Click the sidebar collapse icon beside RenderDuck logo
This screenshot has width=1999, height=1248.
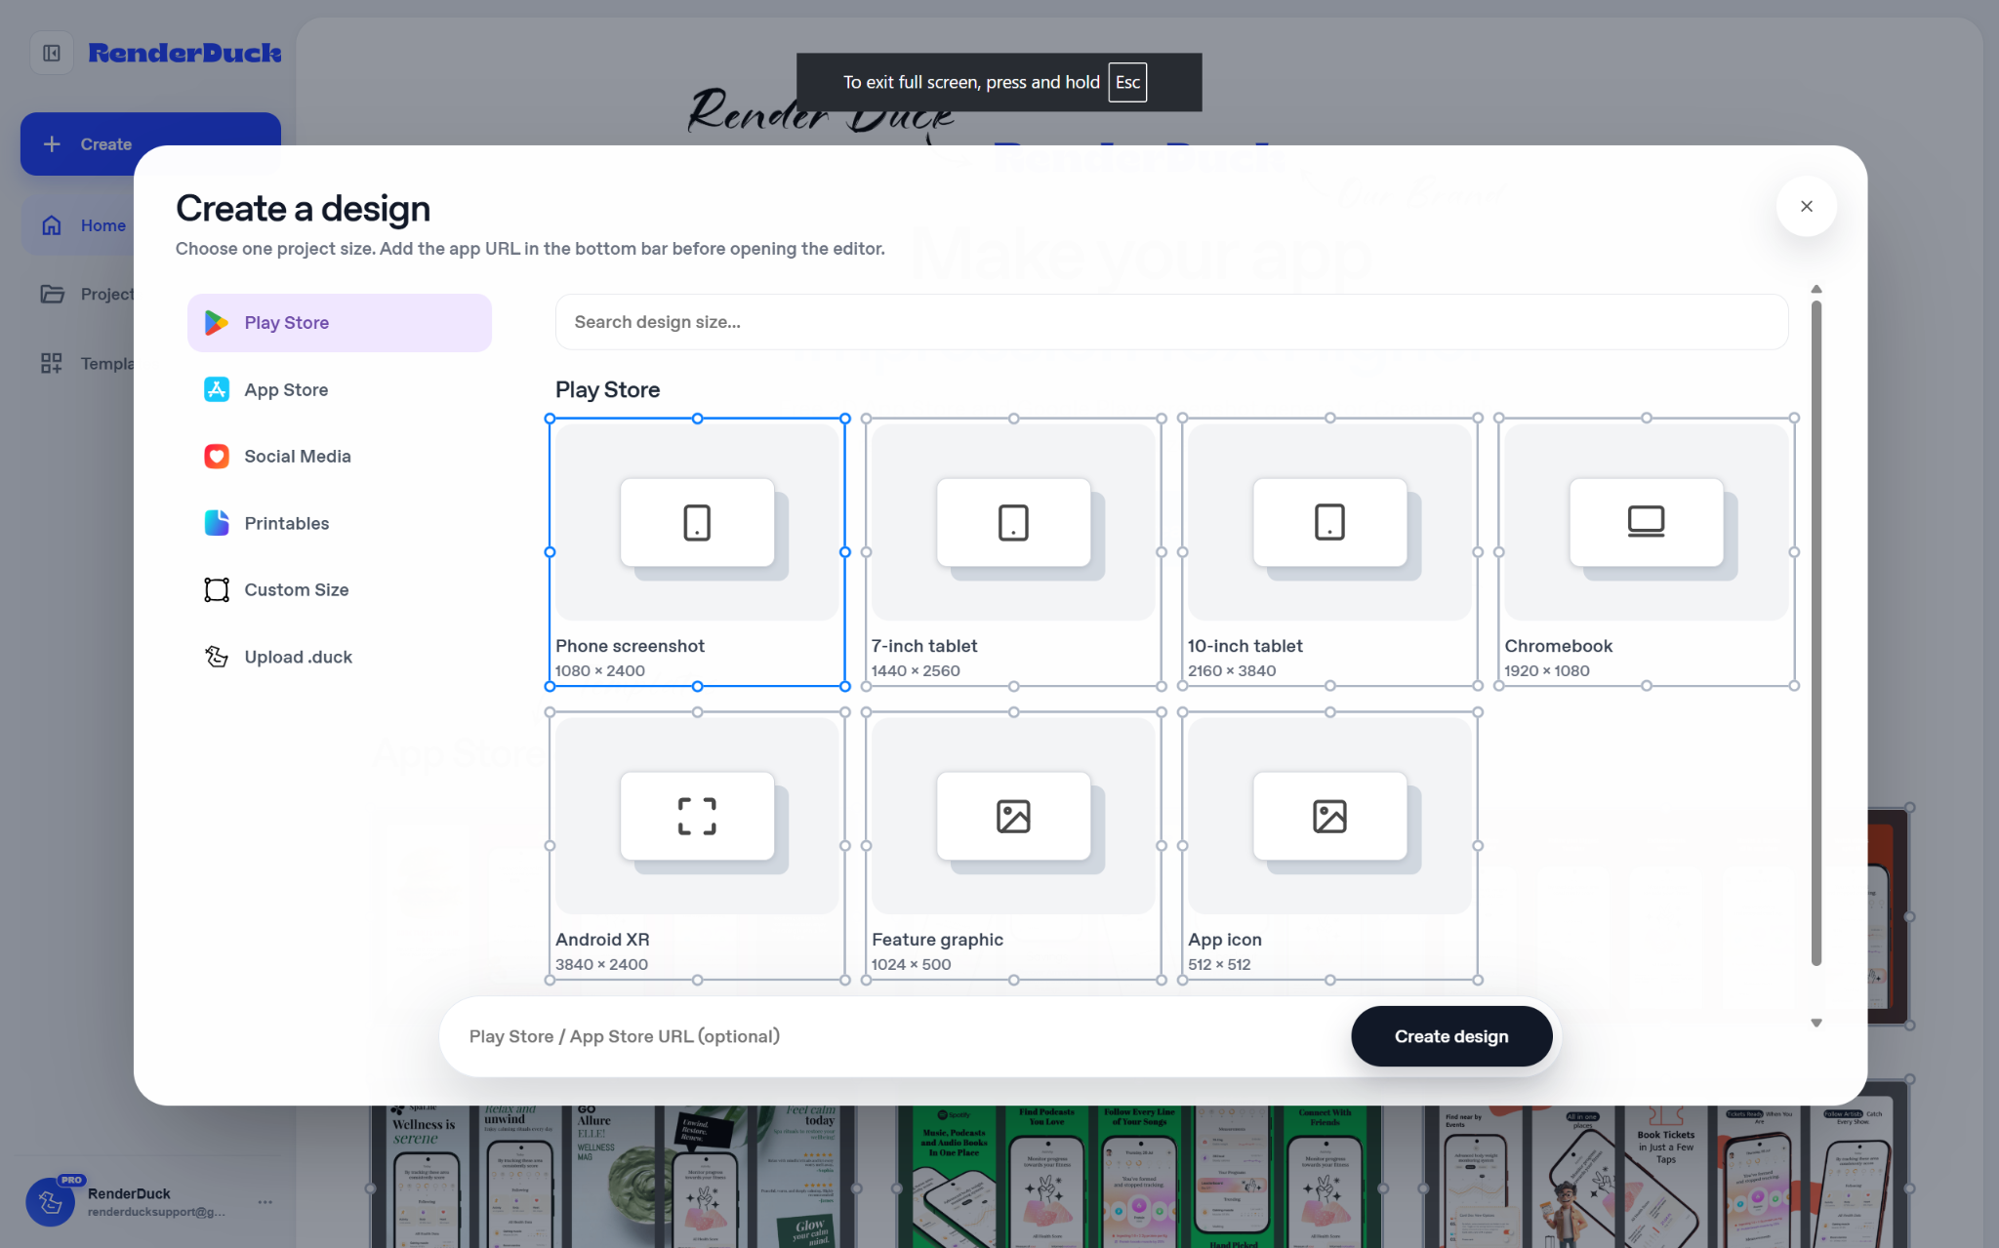[52, 53]
